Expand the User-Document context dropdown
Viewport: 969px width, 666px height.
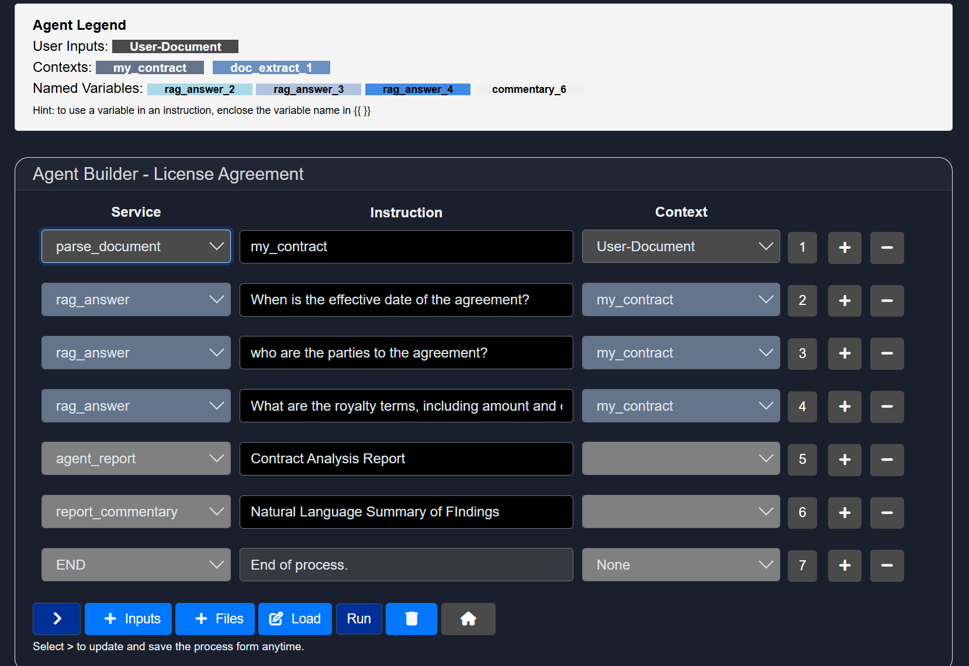pos(681,247)
